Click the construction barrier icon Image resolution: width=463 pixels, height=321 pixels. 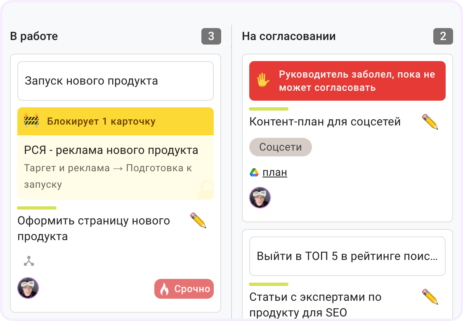coord(31,121)
